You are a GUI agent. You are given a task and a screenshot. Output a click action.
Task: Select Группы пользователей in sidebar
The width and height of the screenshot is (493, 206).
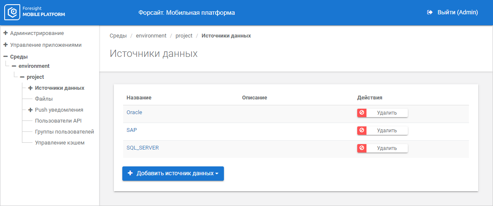[x=65, y=132]
